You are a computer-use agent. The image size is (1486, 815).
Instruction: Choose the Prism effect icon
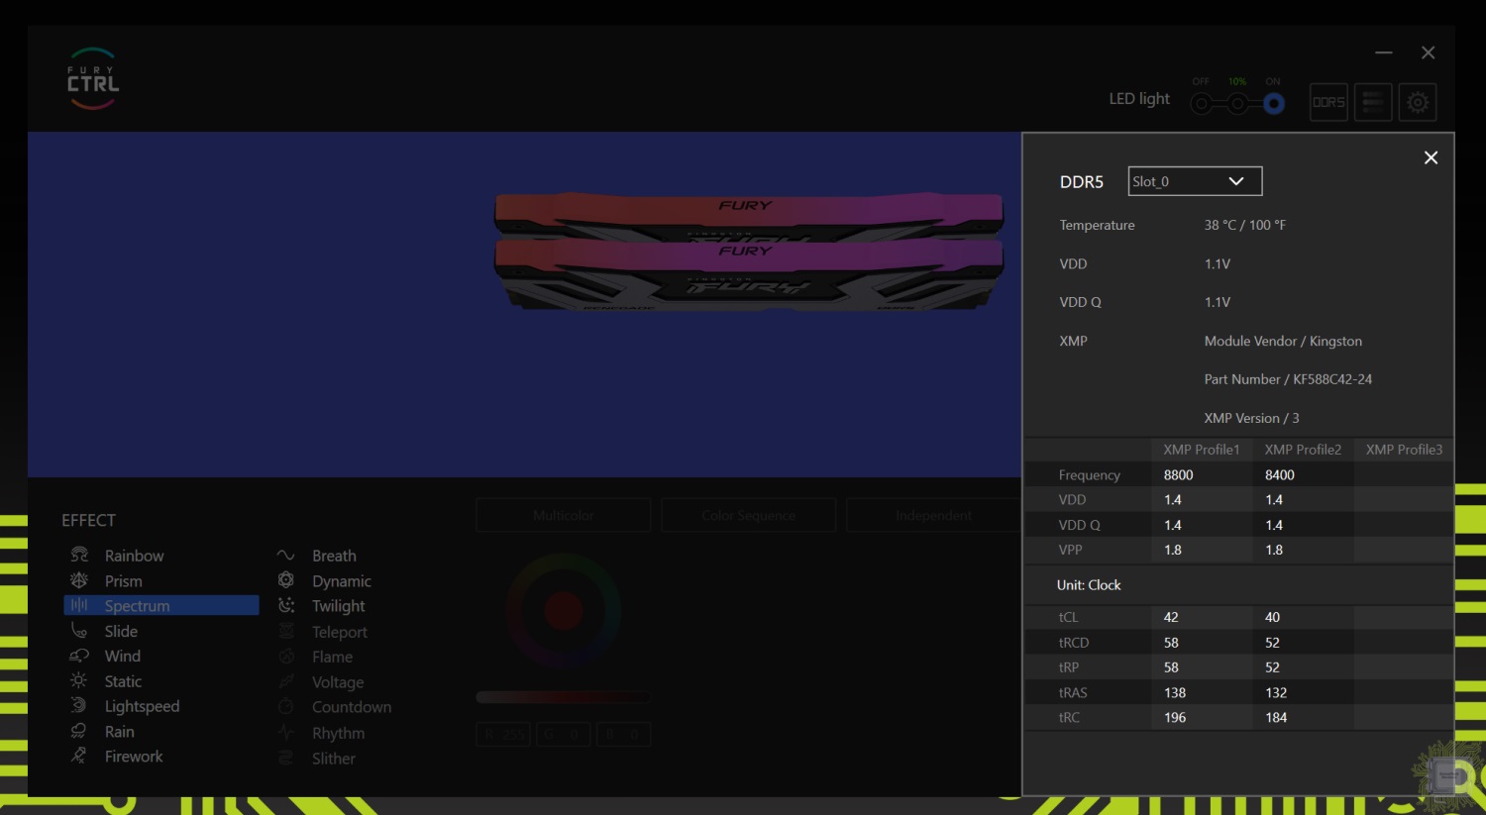[79, 580]
